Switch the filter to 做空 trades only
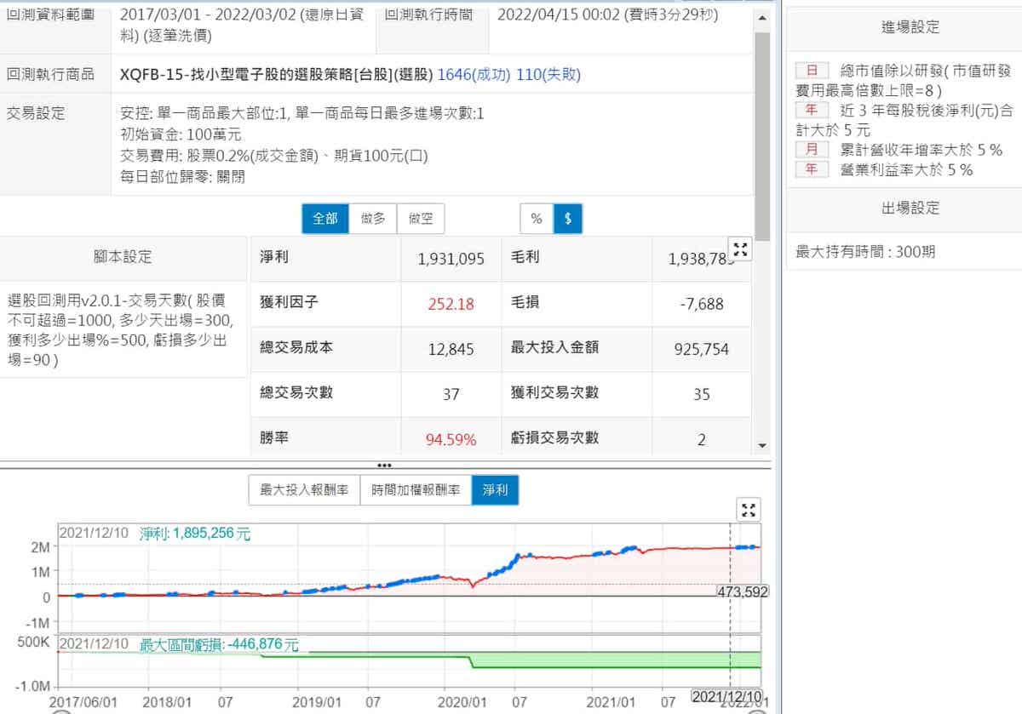Image resolution: width=1022 pixels, height=714 pixels. (421, 219)
